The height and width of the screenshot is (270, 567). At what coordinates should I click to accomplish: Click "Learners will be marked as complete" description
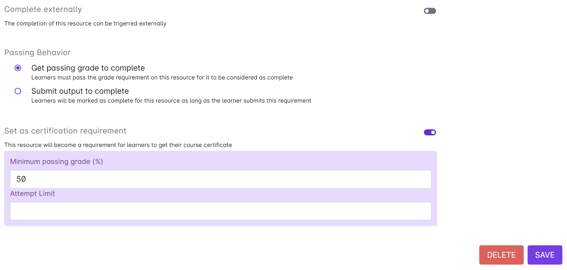pyautogui.click(x=171, y=101)
